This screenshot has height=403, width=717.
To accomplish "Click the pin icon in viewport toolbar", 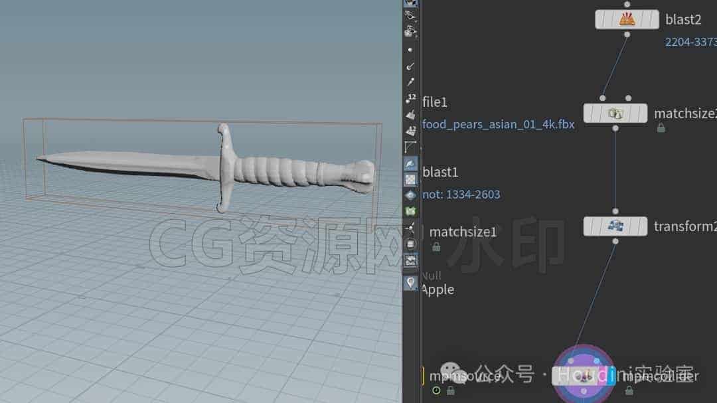I will [410, 283].
